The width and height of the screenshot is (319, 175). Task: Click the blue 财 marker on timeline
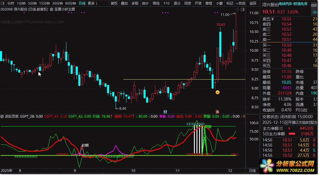point(165,112)
